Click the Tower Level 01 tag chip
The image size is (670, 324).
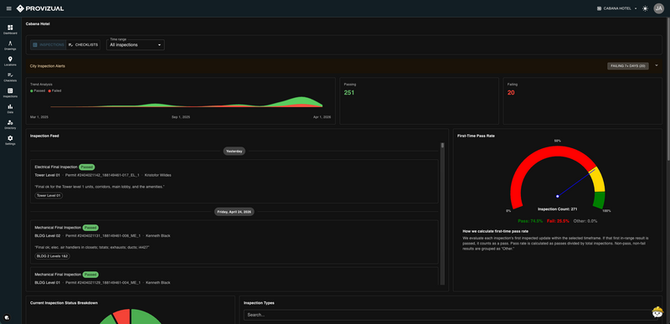49,196
